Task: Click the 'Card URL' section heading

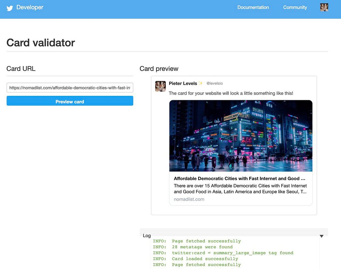Action: click(x=21, y=69)
